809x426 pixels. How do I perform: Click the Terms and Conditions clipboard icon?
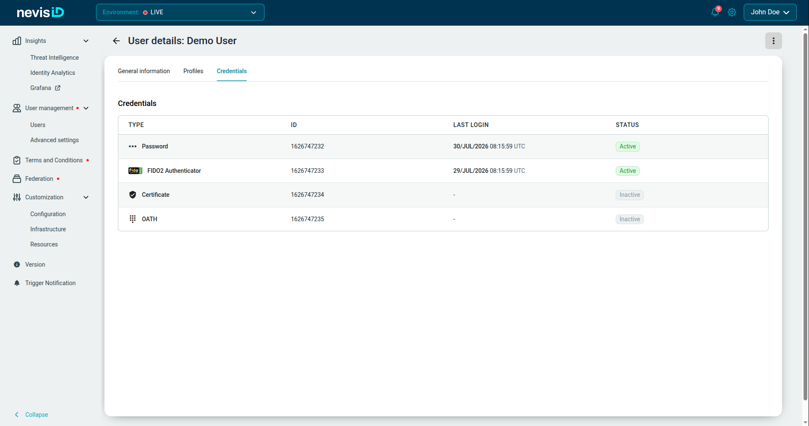pos(17,160)
